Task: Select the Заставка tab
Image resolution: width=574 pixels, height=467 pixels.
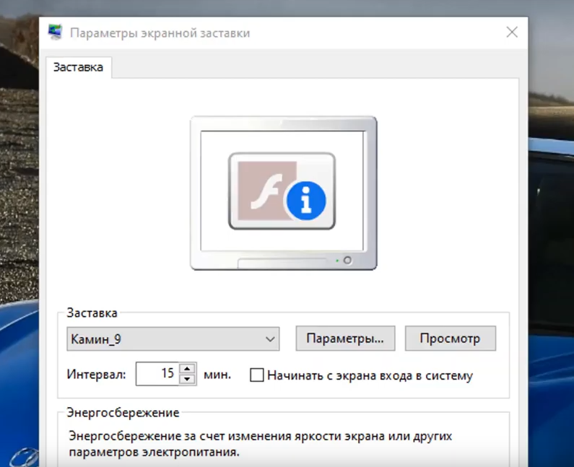Action: (x=79, y=67)
